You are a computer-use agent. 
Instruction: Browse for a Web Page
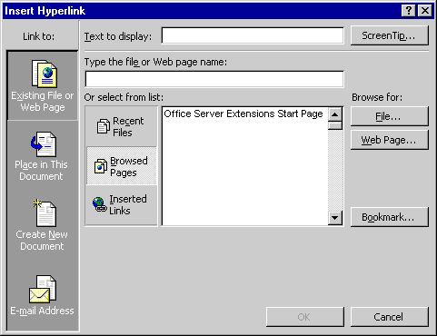click(390, 140)
